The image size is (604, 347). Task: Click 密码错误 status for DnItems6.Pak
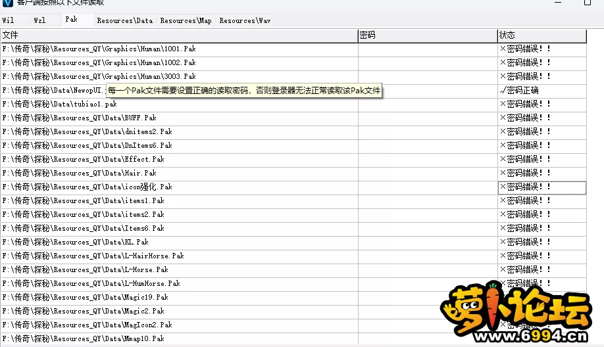542,146
